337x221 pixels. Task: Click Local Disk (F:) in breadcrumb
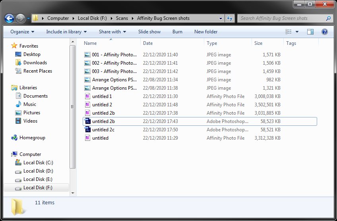coord(92,19)
